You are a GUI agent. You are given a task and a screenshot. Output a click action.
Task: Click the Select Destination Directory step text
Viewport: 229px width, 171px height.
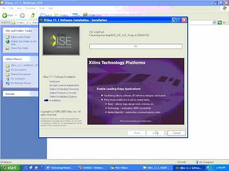[x=64, y=89]
